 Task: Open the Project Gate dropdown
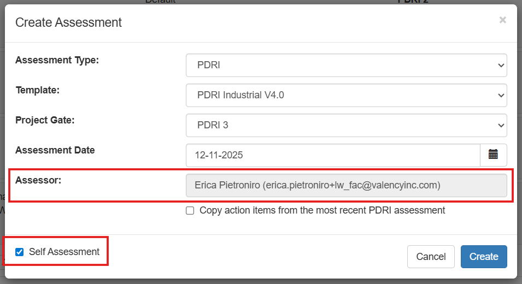click(x=346, y=125)
